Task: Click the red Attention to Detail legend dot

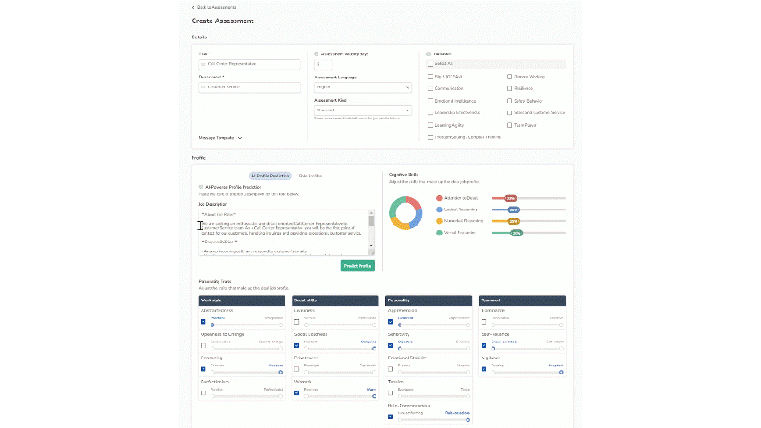Action: point(439,198)
